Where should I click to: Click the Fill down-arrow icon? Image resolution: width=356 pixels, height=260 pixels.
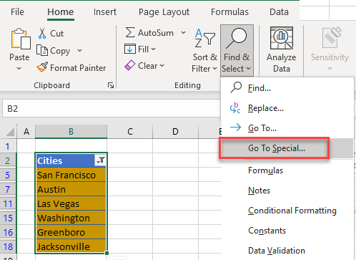coord(130,49)
